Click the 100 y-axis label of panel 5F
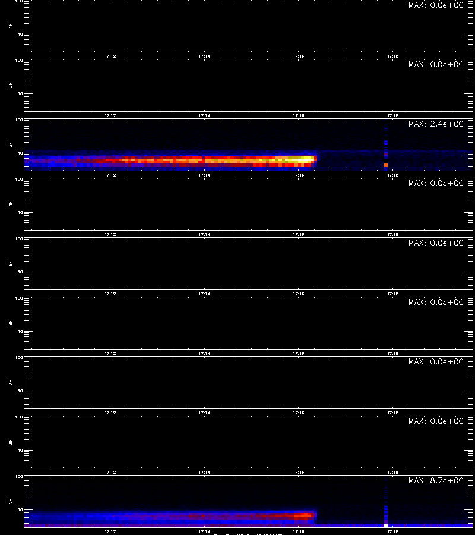475x535 pixels. click(19, 239)
